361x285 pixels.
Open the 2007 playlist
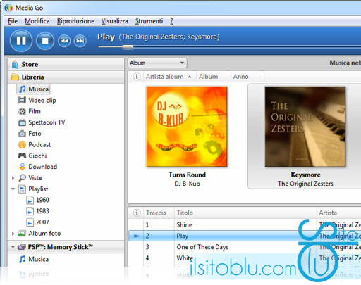tap(37, 222)
